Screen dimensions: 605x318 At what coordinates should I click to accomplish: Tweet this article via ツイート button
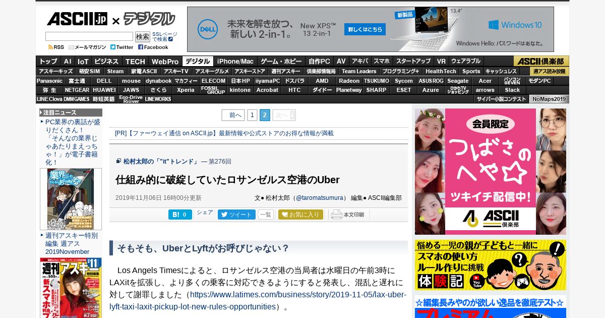click(x=236, y=215)
